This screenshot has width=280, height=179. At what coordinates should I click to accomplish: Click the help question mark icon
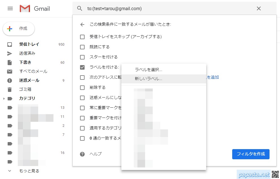(x=82, y=154)
